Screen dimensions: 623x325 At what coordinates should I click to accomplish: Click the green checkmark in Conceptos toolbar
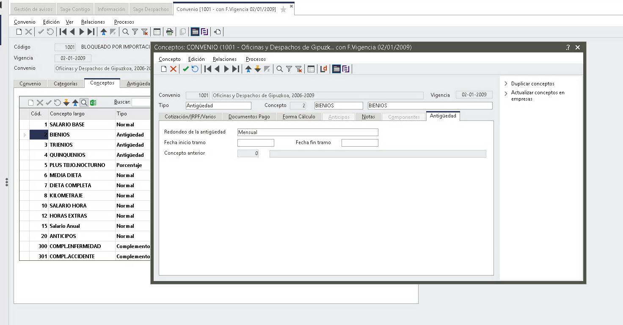(x=185, y=69)
